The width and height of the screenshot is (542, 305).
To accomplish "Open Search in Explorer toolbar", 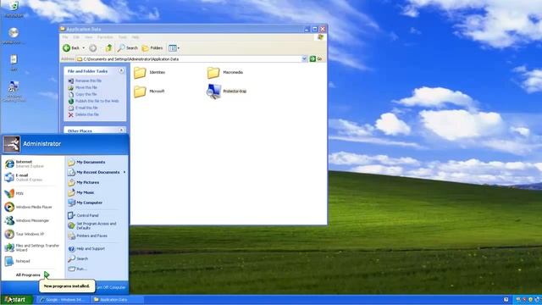I will (128, 48).
